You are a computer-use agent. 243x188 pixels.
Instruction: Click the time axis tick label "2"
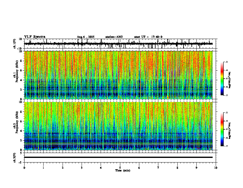click(x=63, y=168)
